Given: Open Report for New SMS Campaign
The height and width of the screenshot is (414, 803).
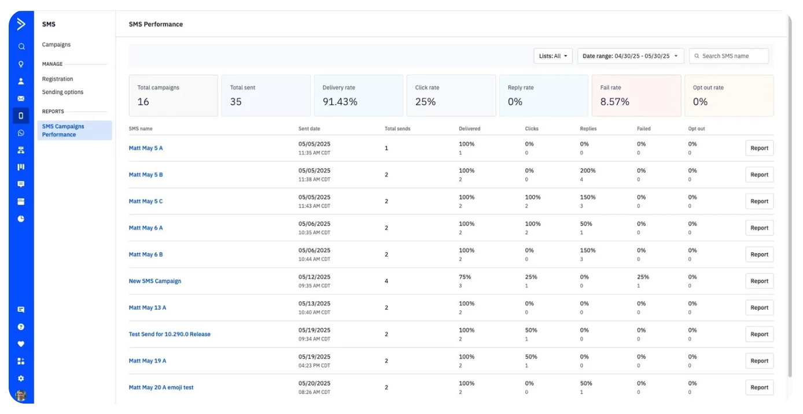Looking at the screenshot, I should click(x=759, y=281).
